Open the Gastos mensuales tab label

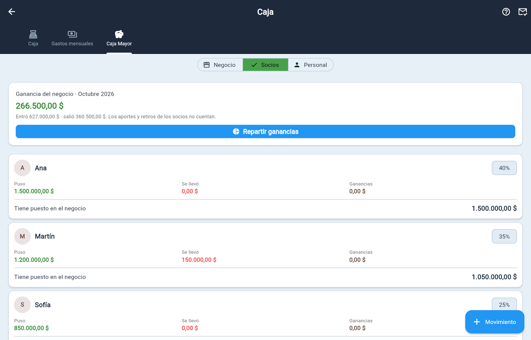coord(72,44)
